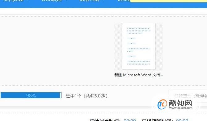This screenshot has width=207, height=121.
Task: Expand the dropdown caret beside 思维导图
Action: point(103,0)
